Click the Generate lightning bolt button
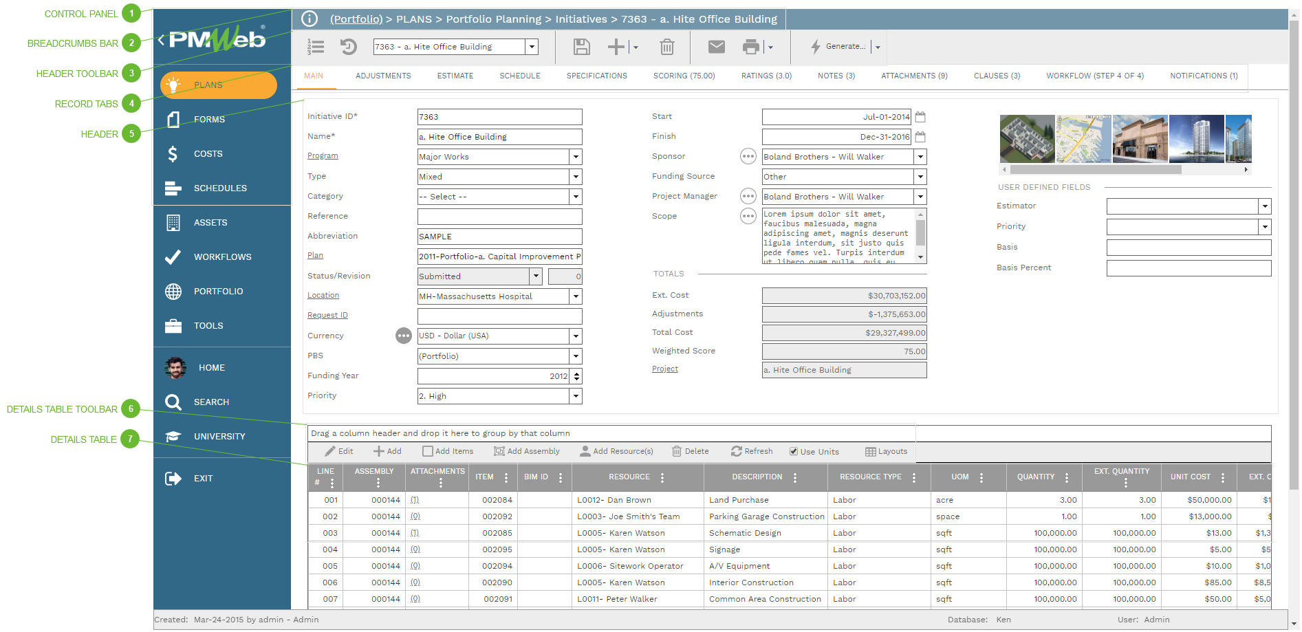This screenshot has height=632, width=1302. coord(838,46)
